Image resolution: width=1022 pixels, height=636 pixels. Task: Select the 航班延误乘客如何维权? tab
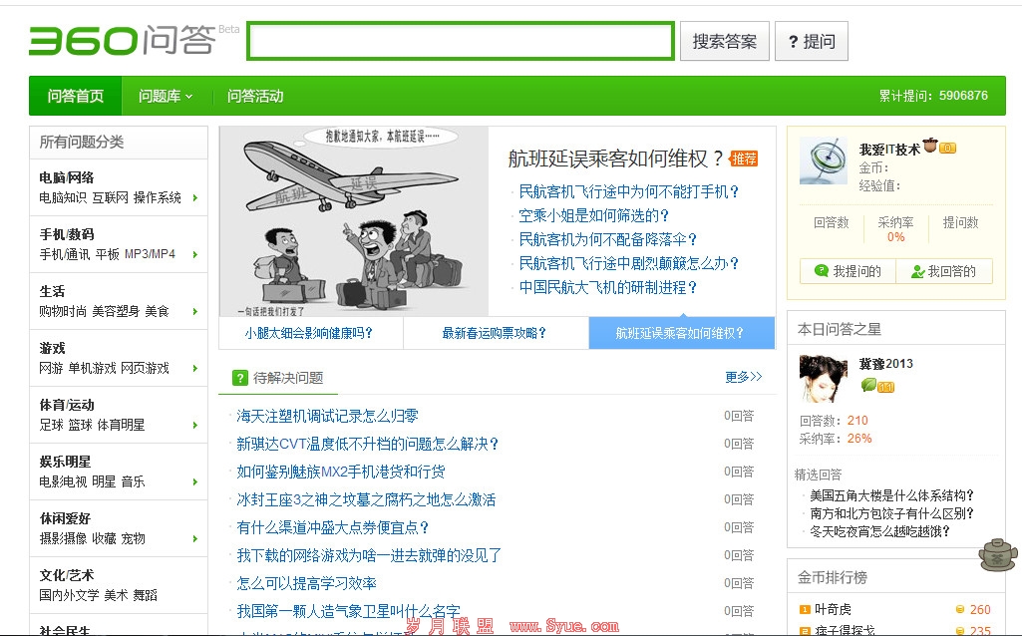tap(681, 333)
